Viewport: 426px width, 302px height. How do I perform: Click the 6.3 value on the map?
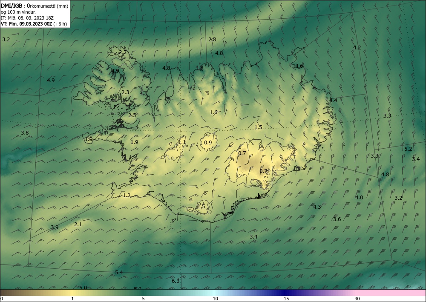(x=176, y=281)
